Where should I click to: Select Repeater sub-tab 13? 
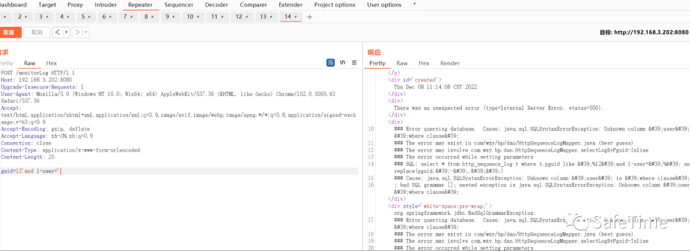point(266,17)
